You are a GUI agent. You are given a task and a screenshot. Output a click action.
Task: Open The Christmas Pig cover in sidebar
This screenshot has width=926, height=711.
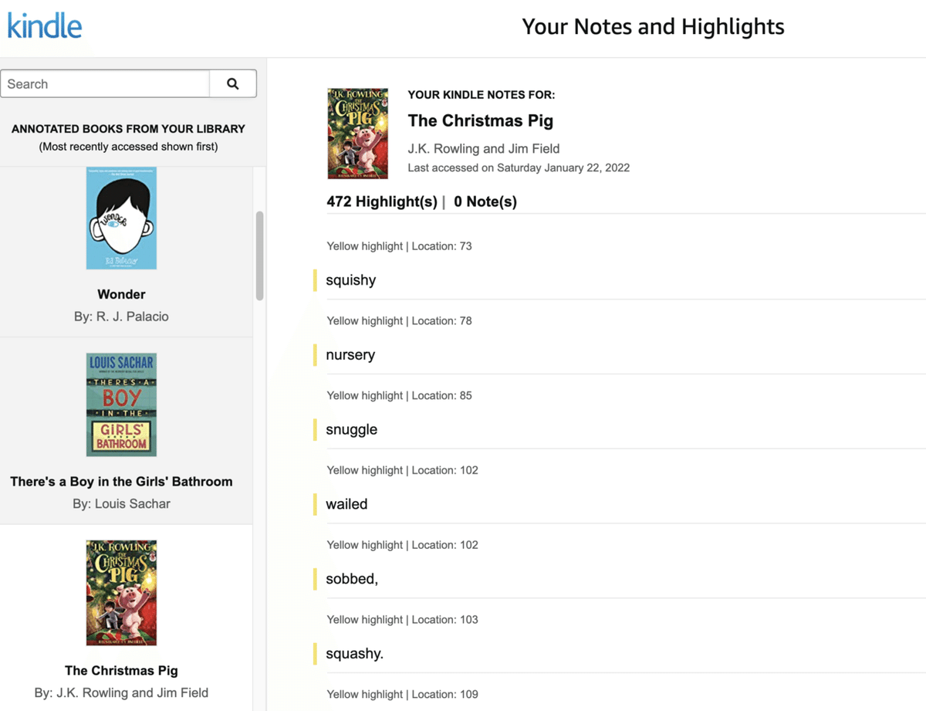tap(121, 593)
